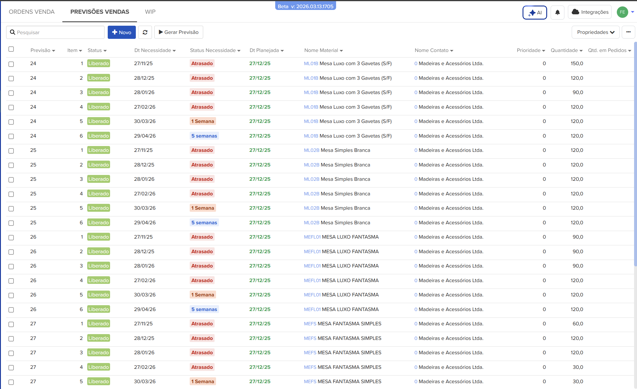Image resolution: width=637 pixels, height=389 pixels.
Task: Click the Novo button
Action: [121, 32]
